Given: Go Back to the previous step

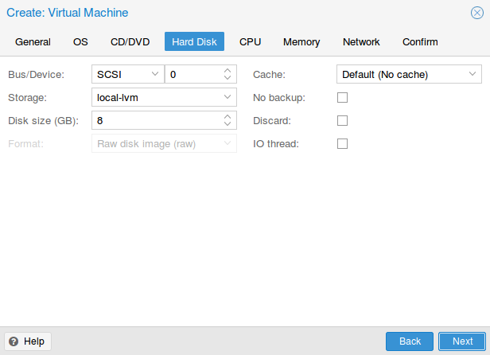Looking at the screenshot, I should 410,341.
